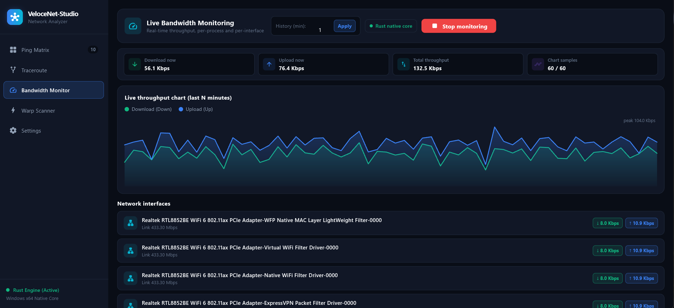Click the Windows x64 Native Core label
This screenshot has width=674, height=308.
(x=32, y=299)
